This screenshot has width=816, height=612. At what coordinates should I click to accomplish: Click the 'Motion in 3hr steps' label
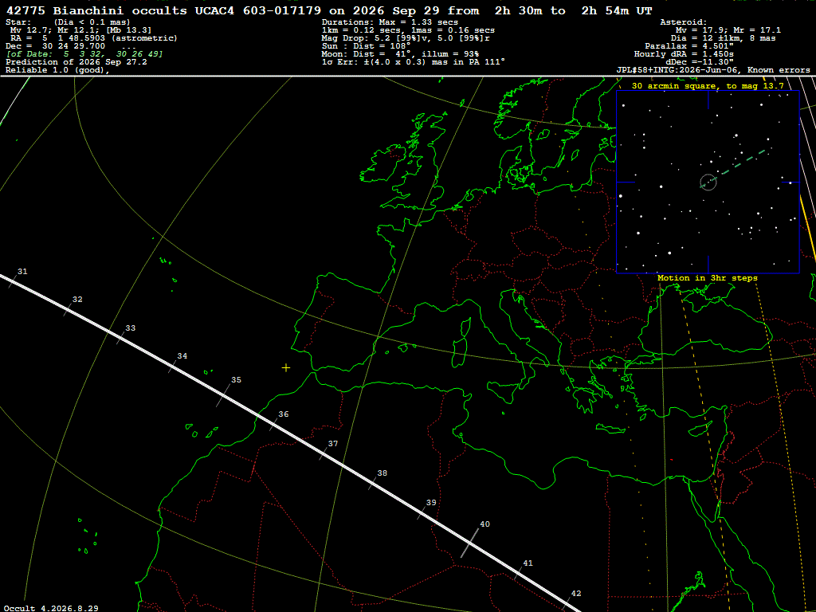(708, 278)
